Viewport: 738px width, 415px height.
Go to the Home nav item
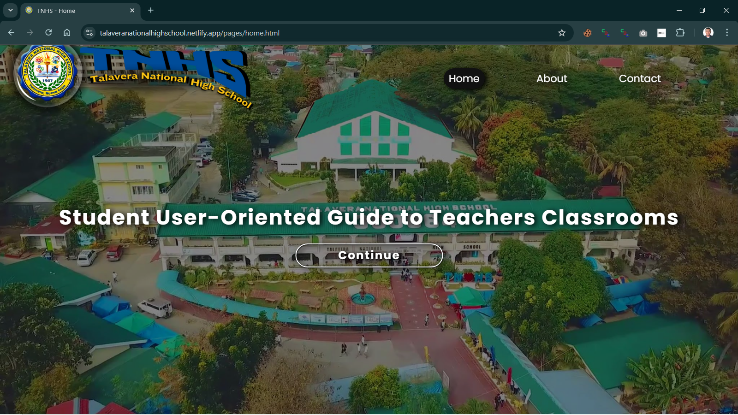point(464,79)
